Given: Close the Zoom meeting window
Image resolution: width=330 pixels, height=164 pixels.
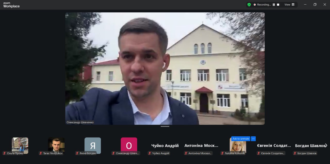Looking at the screenshot, I should [325, 5].
